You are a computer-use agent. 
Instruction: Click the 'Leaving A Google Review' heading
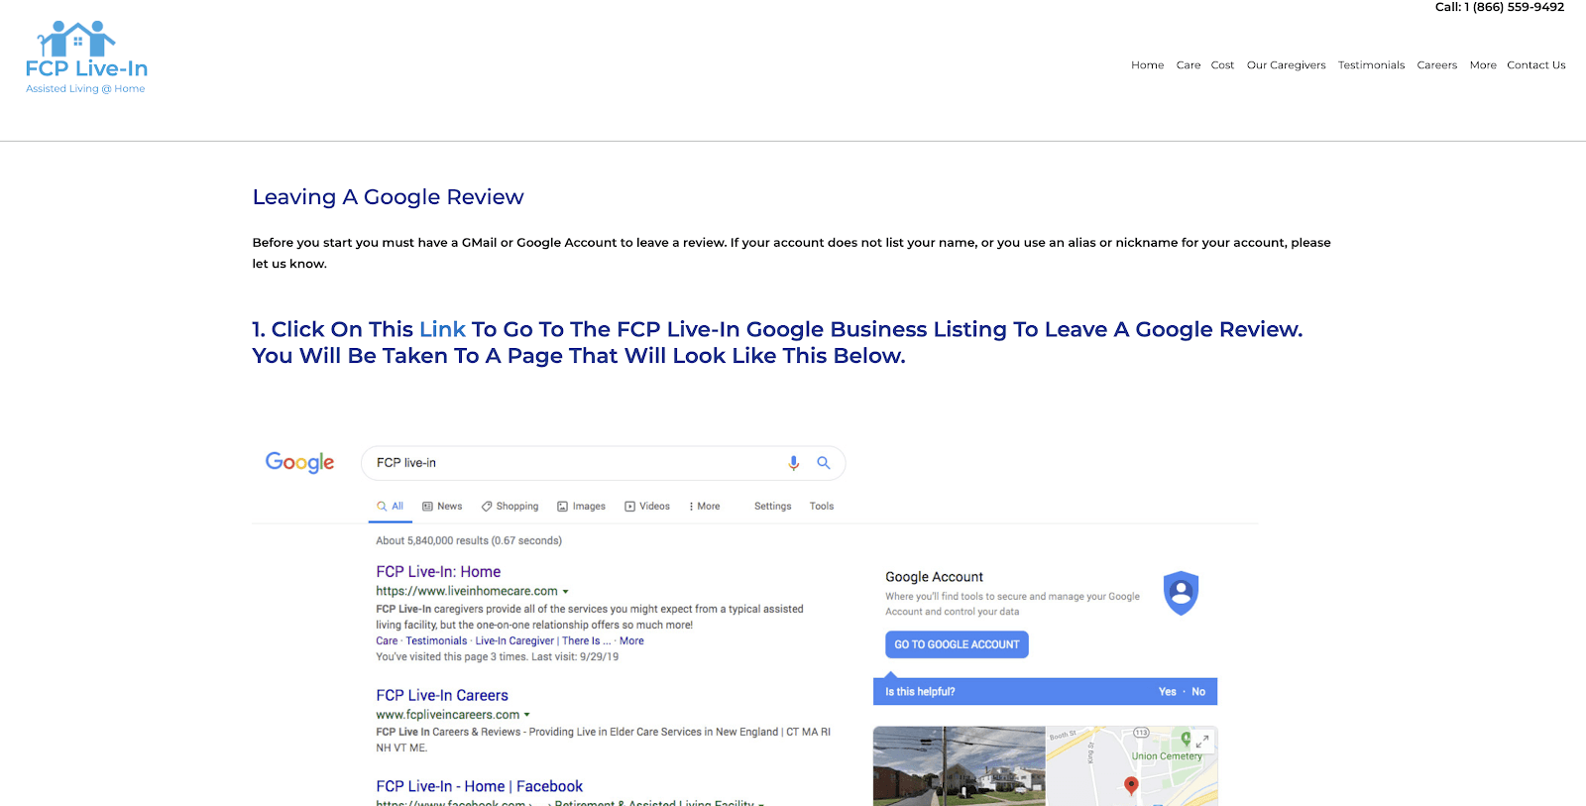[388, 197]
